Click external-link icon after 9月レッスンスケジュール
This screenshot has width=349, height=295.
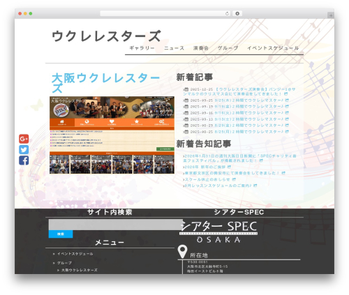[255, 186]
